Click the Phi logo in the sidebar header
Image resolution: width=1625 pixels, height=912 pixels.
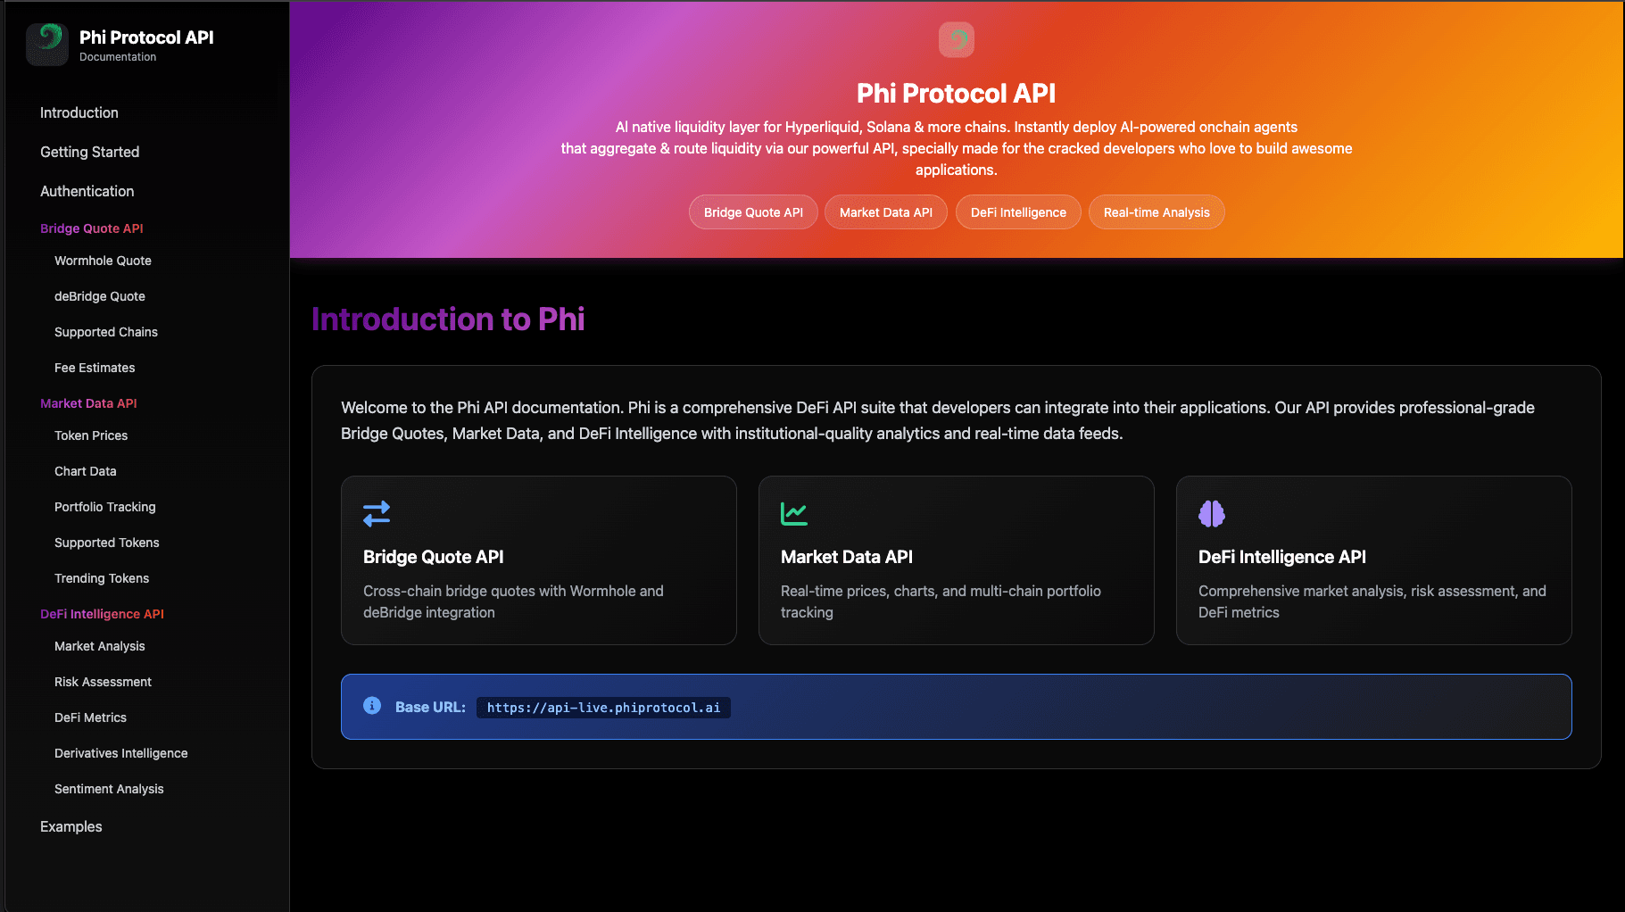47,45
